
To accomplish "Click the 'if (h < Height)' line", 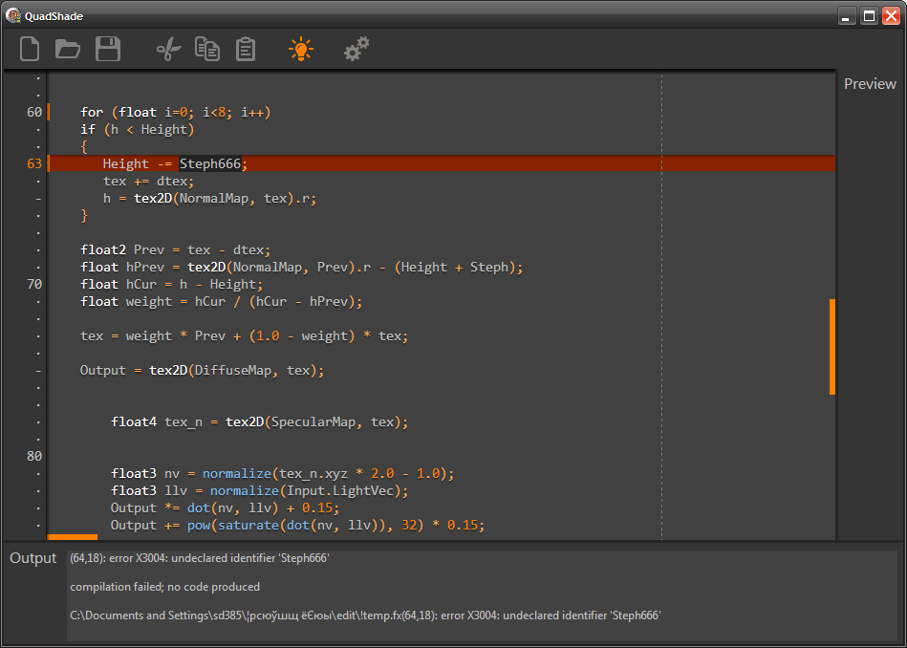I will (137, 130).
